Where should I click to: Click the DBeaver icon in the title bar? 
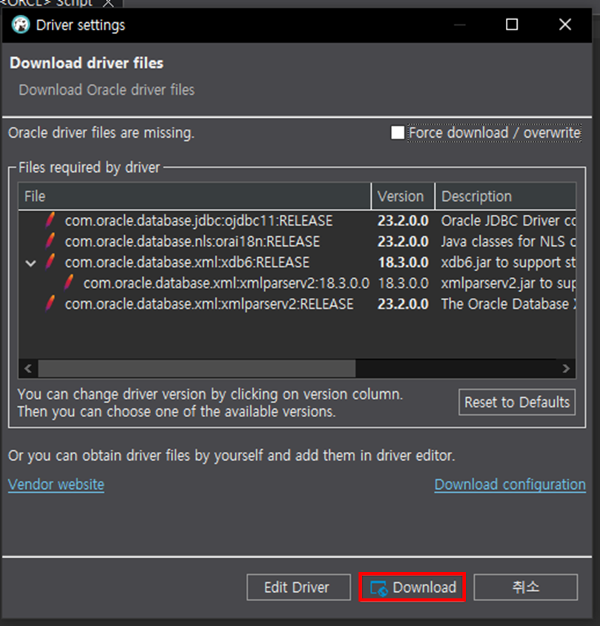point(20,24)
